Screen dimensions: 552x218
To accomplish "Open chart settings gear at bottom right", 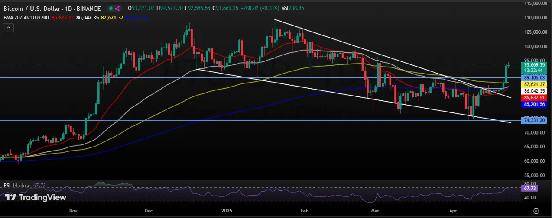I will pyautogui.click(x=536, y=211).
